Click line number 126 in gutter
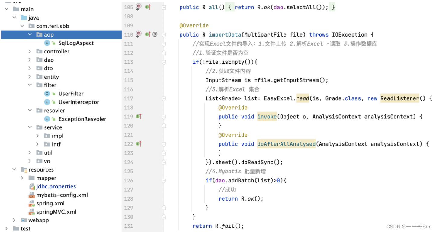This screenshot has width=436, height=232. point(129,180)
